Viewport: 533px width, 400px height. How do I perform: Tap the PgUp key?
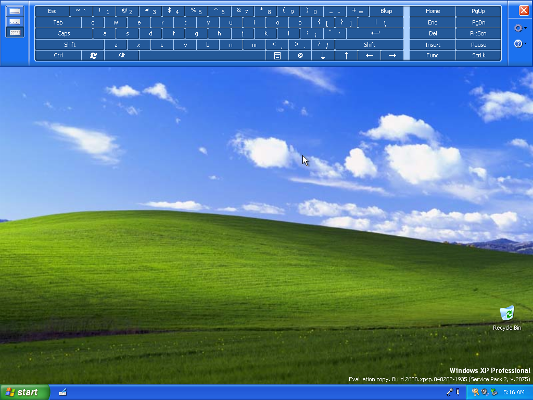479,11
